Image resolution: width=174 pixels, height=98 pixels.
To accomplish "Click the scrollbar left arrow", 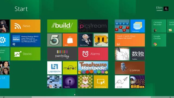I will coord(4,97).
